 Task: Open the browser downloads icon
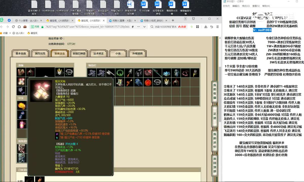[205, 27]
